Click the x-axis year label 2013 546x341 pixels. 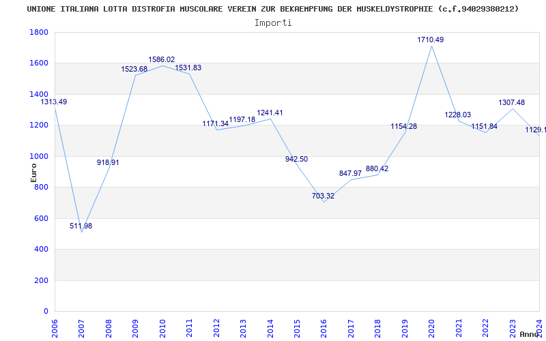(x=244, y=328)
